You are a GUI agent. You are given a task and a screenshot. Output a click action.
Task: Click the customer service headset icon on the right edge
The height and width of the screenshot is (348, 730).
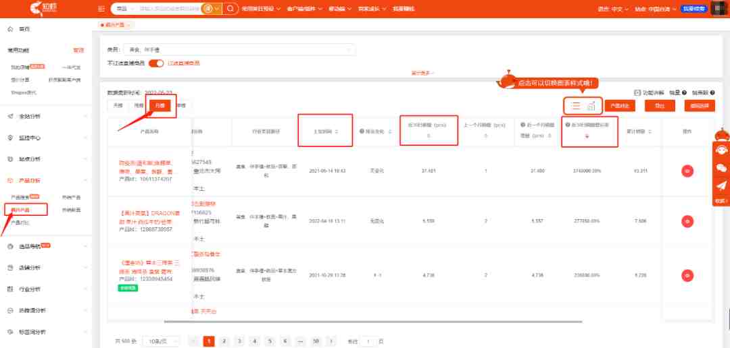click(x=721, y=150)
